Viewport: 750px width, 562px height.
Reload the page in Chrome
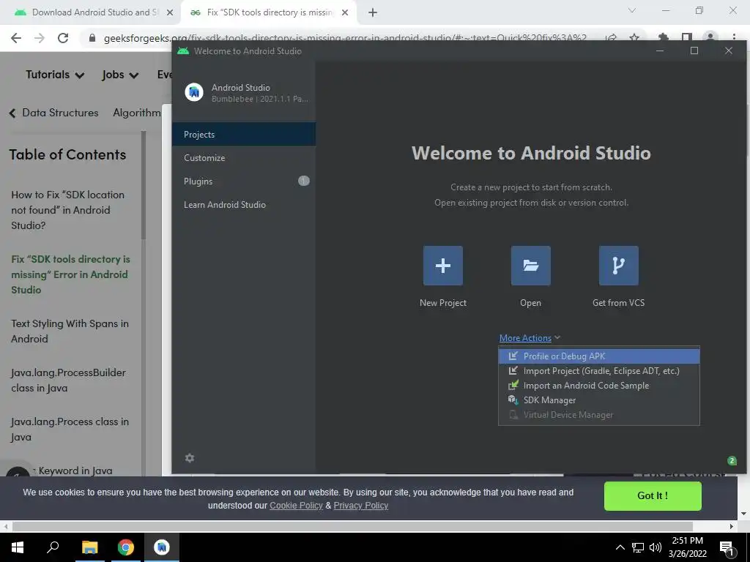63,38
